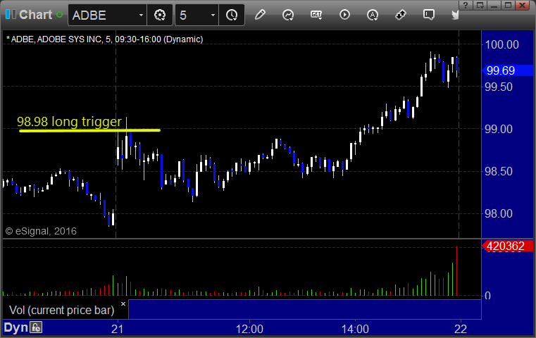Image resolution: width=536 pixels, height=338 pixels.
Task: Expand the interval dropdown showing 5
Action: [x=213, y=15]
